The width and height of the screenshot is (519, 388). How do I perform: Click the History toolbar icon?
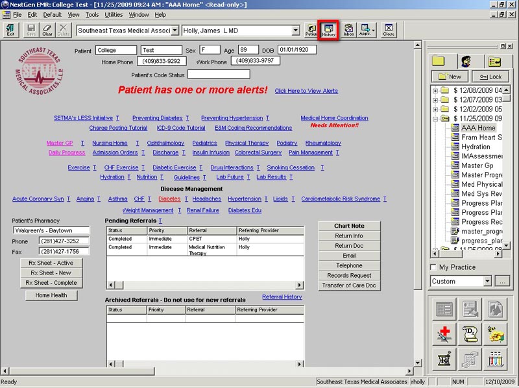pyautogui.click(x=328, y=30)
